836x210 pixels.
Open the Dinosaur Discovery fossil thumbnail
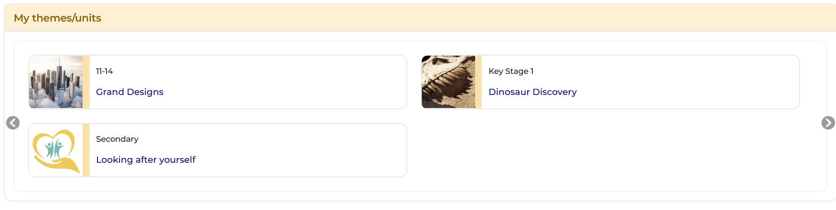448,82
